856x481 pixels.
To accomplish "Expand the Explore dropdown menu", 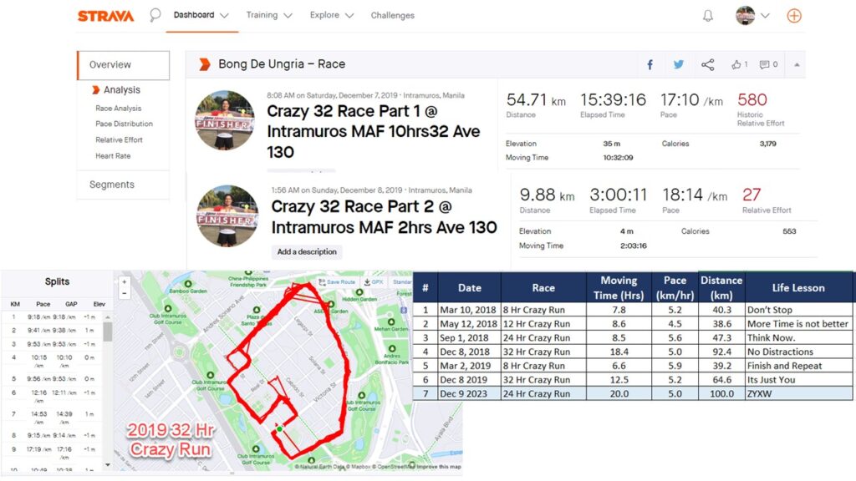I will [331, 15].
